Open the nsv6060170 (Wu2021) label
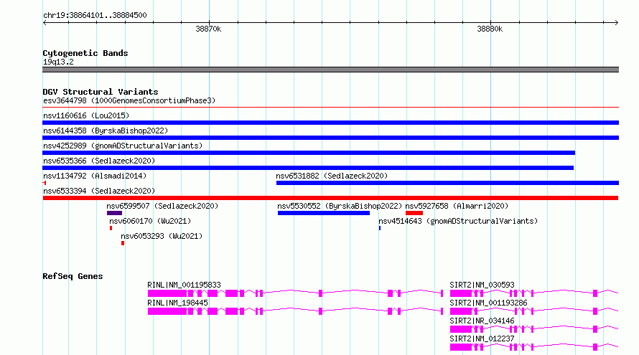The width and height of the screenshot is (639, 355). [x=150, y=221]
